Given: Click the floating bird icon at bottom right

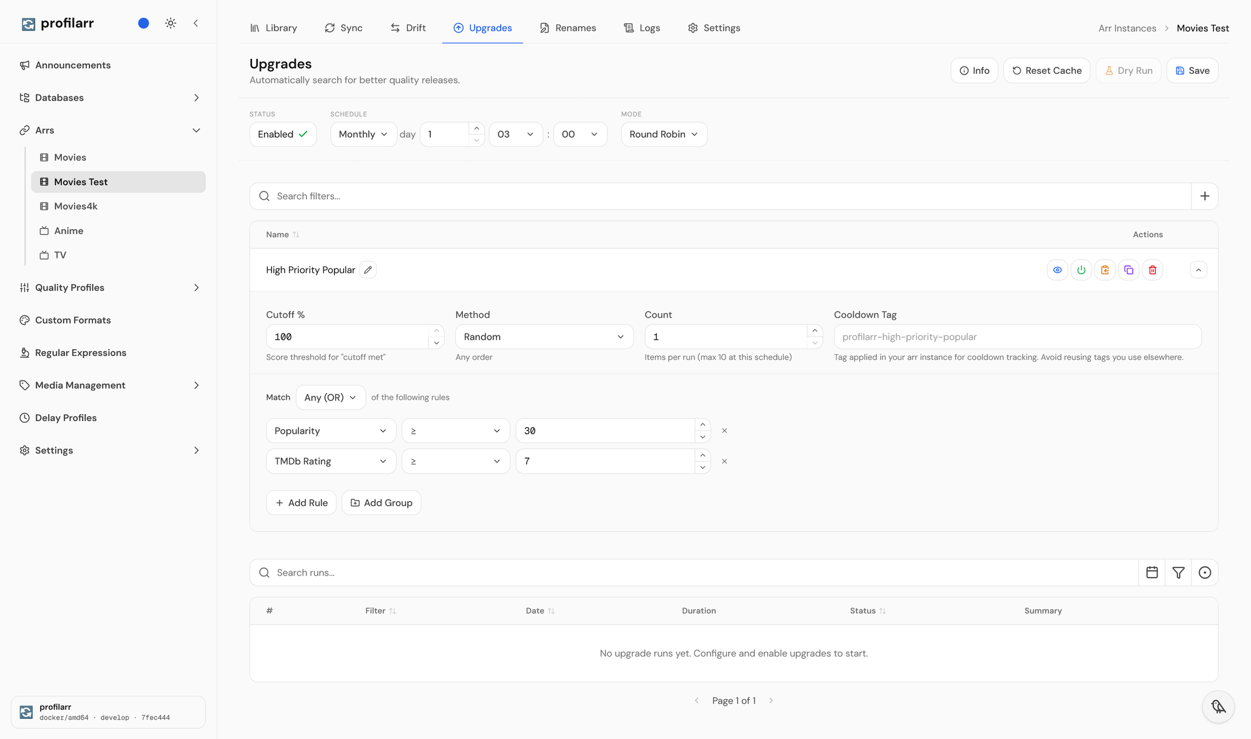Looking at the screenshot, I should tap(1218, 706).
